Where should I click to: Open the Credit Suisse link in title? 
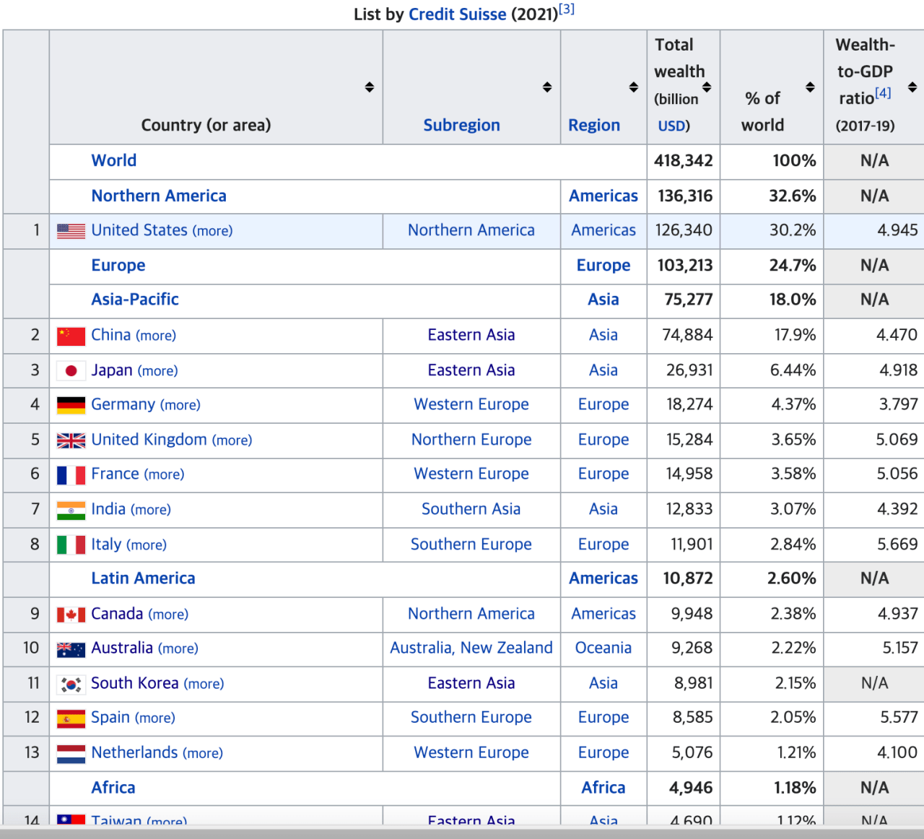coord(457,14)
